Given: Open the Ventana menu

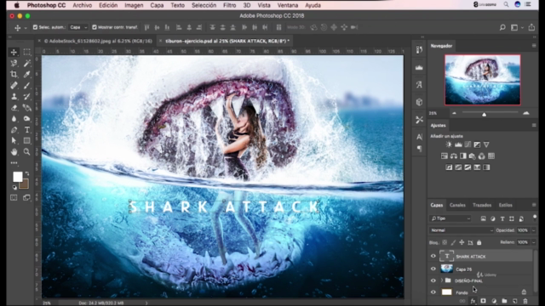Looking at the screenshot, I should tap(288, 5).
